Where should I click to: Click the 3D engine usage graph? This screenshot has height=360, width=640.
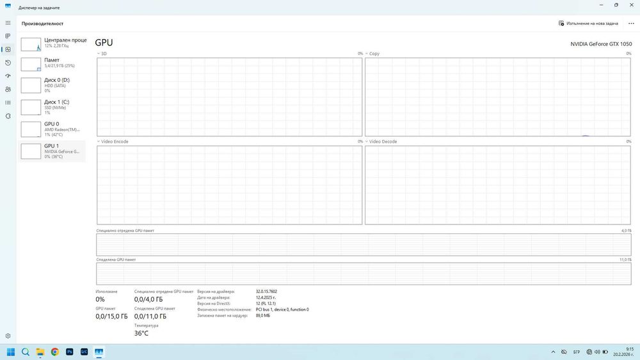click(x=229, y=97)
